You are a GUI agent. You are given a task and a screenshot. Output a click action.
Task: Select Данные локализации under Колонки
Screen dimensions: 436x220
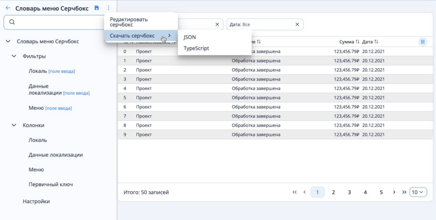pyautogui.click(x=56, y=155)
